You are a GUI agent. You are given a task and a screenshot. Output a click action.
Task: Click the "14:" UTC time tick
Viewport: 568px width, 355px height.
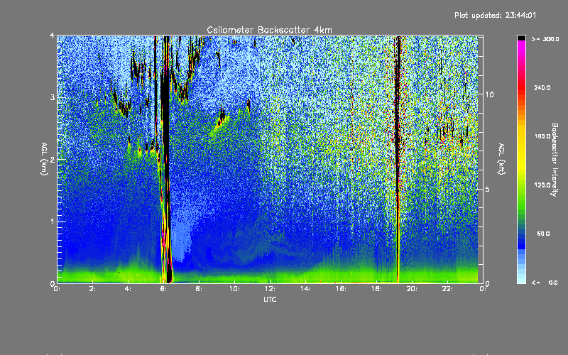click(x=305, y=289)
